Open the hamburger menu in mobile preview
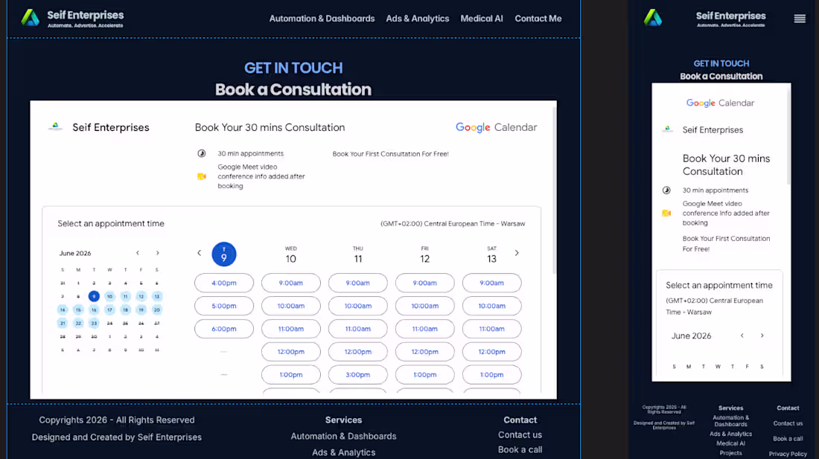Viewport: 819px width, 459px height. pyautogui.click(x=800, y=19)
